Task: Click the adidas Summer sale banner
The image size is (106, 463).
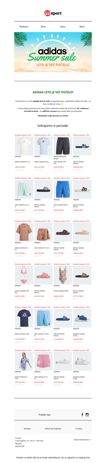Action: (x=53, y=52)
